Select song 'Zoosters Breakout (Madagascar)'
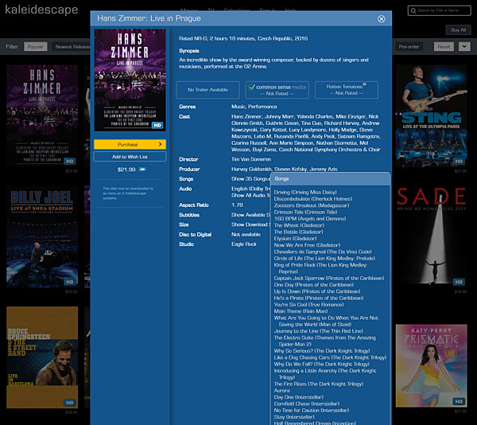This screenshot has width=477, height=425. click(312, 205)
